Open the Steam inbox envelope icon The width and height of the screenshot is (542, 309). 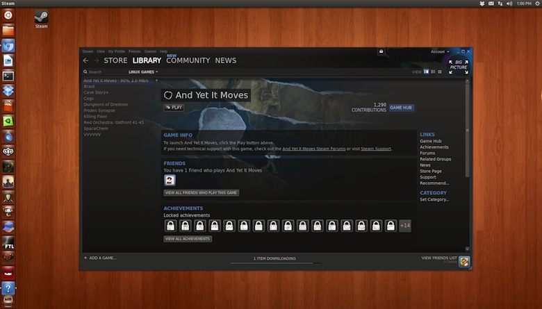pyautogui.click(x=381, y=51)
